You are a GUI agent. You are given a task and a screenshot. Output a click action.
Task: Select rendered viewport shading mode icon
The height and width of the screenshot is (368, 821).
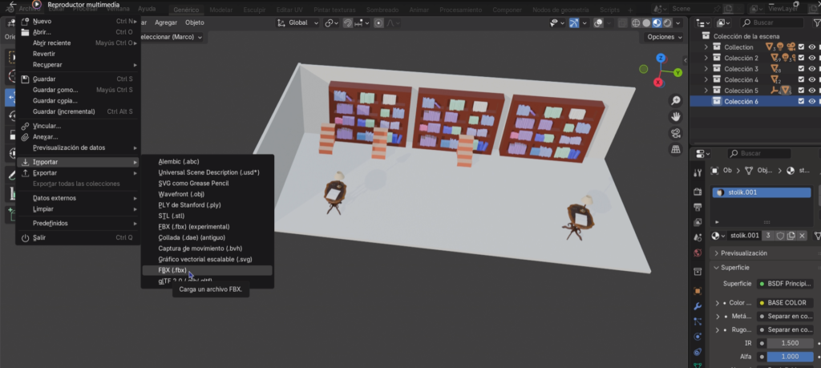pyautogui.click(x=669, y=23)
